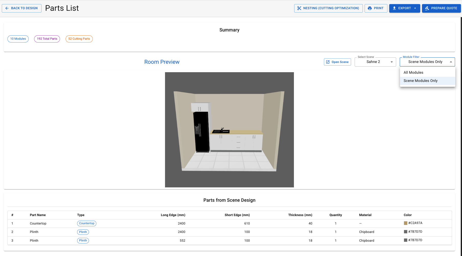The height and width of the screenshot is (256, 462).
Task: Click the Material column header
Action: [365, 215]
